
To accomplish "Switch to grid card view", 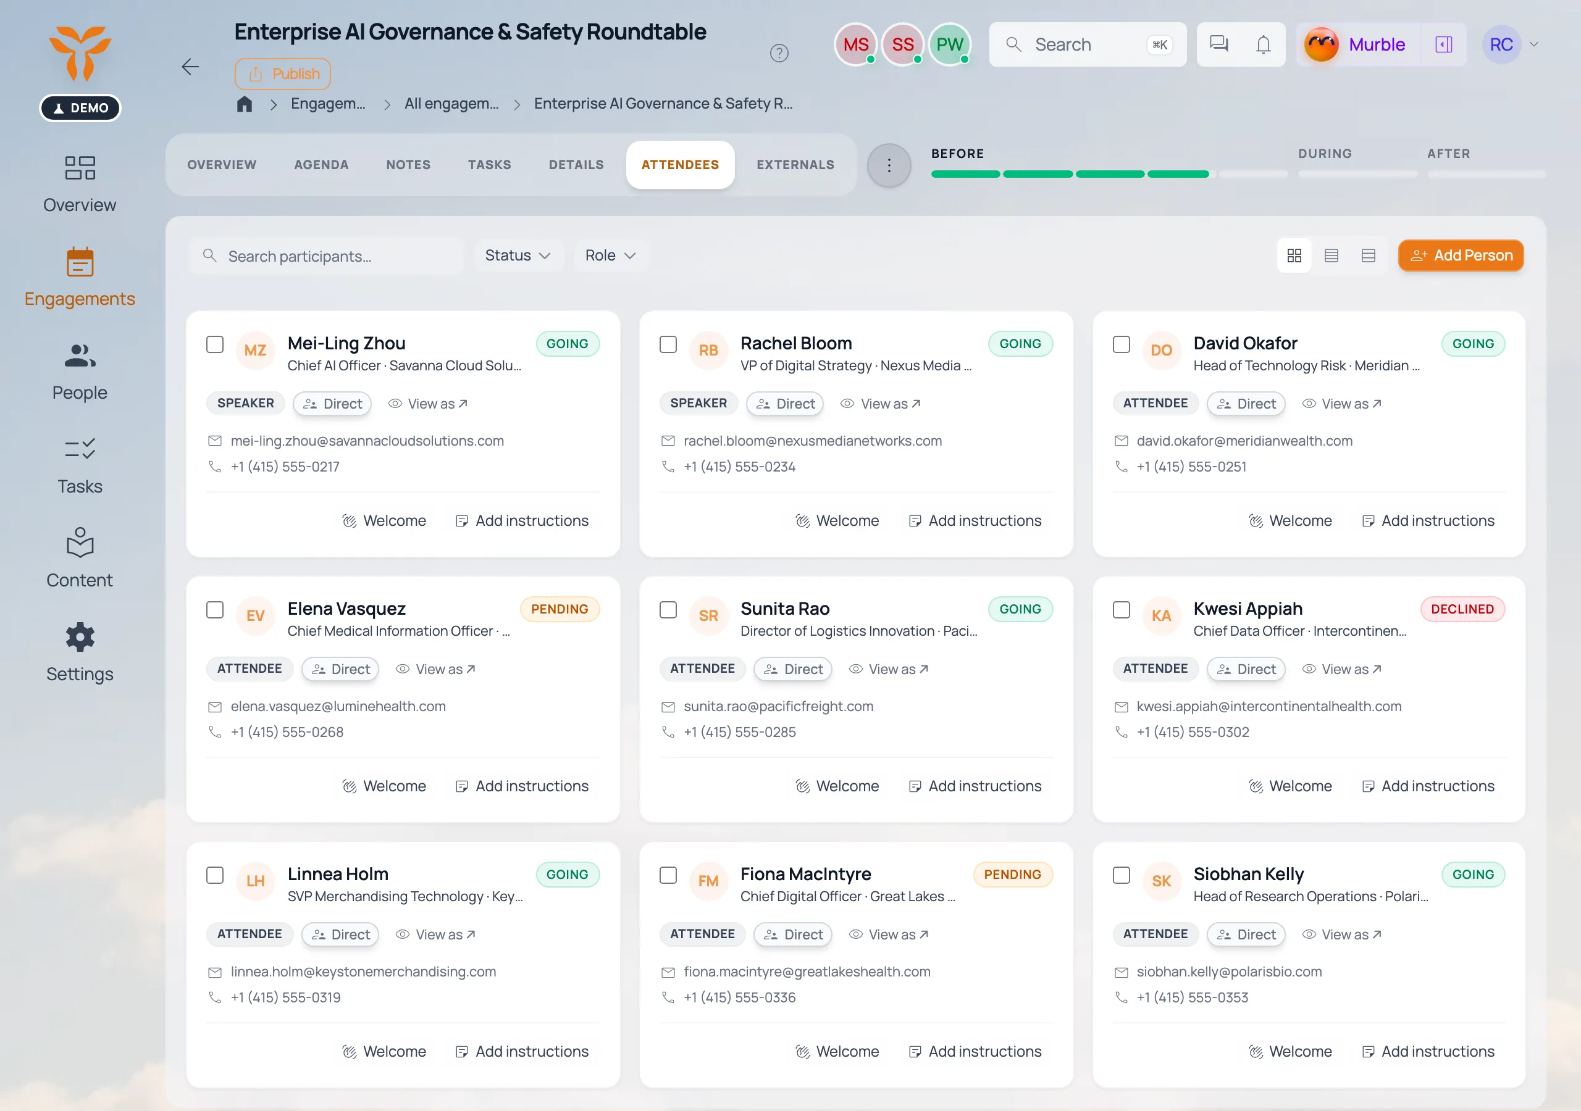I will (x=1294, y=256).
